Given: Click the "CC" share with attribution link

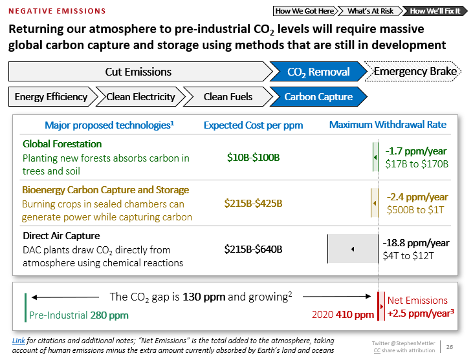Looking at the screenshot, I should pos(378,350).
